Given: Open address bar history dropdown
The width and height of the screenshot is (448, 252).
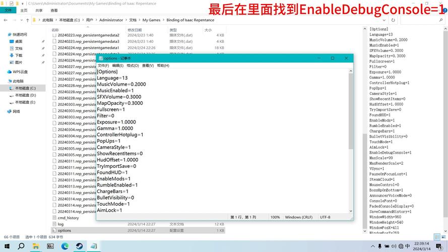Looking at the screenshot, I should (x=384, y=20).
